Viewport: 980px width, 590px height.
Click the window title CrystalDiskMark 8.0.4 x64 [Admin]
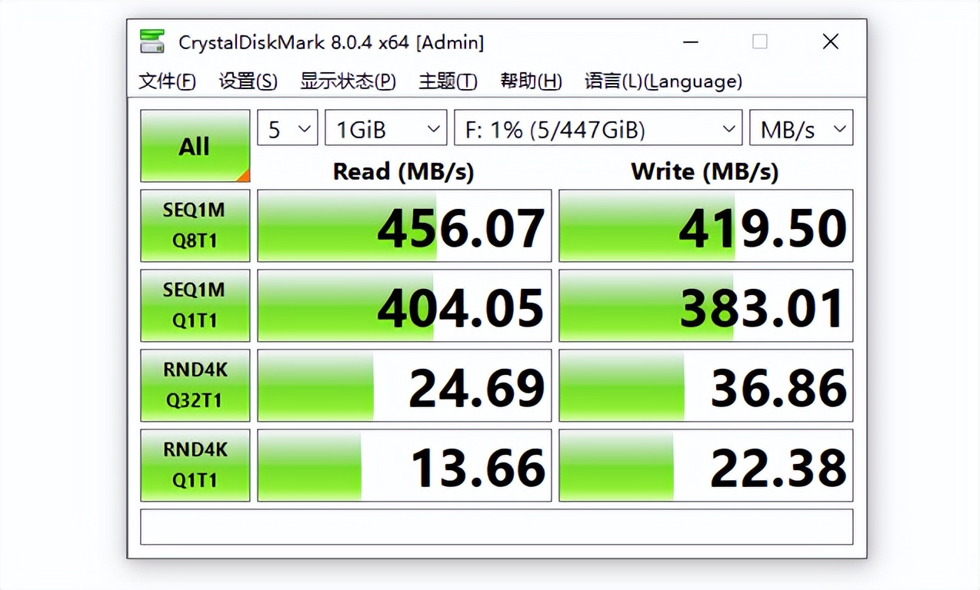(332, 42)
